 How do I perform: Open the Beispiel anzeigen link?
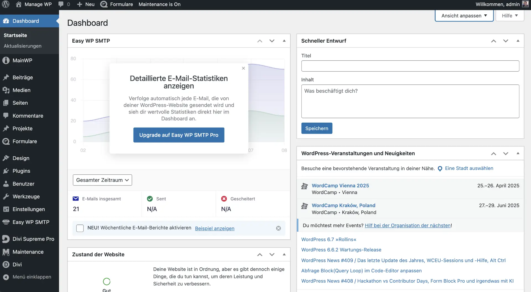coord(215,228)
